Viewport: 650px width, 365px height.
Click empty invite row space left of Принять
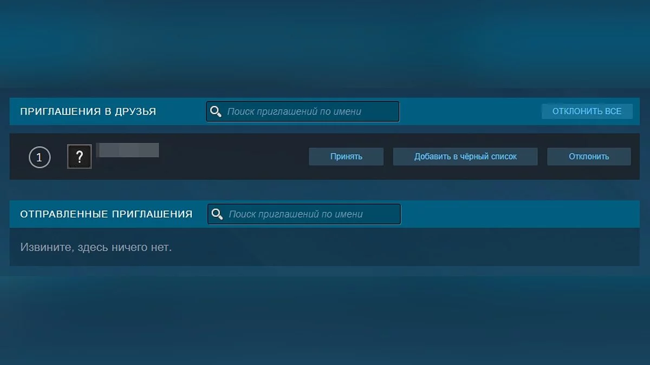(x=233, y=157)
